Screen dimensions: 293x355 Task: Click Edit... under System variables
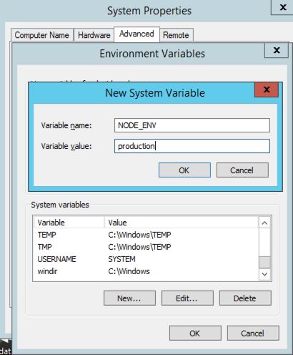click(187, 298)
